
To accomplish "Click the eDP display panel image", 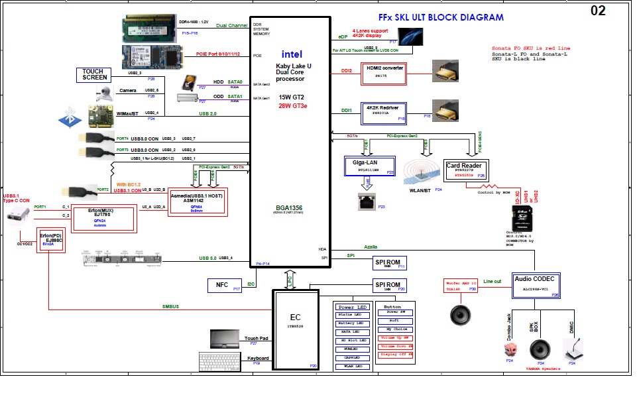I will [x=410, y=36].
